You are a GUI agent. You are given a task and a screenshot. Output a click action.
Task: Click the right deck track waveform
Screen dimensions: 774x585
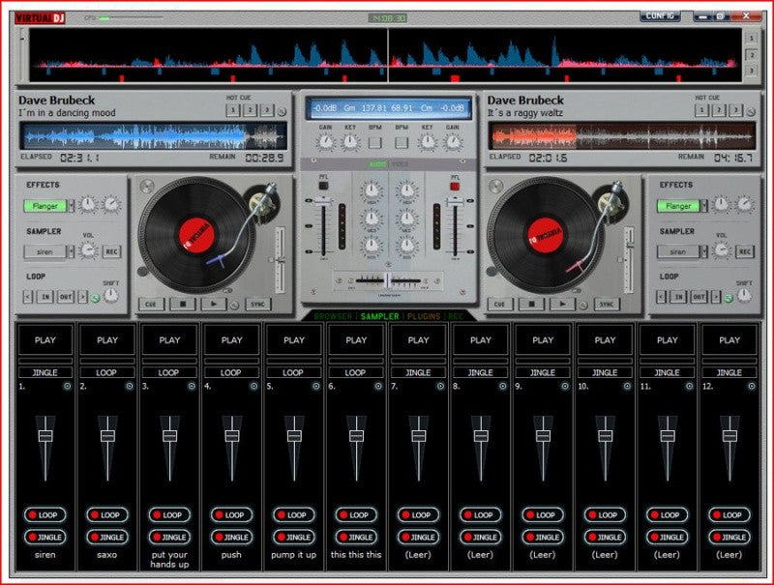[622, 135]
